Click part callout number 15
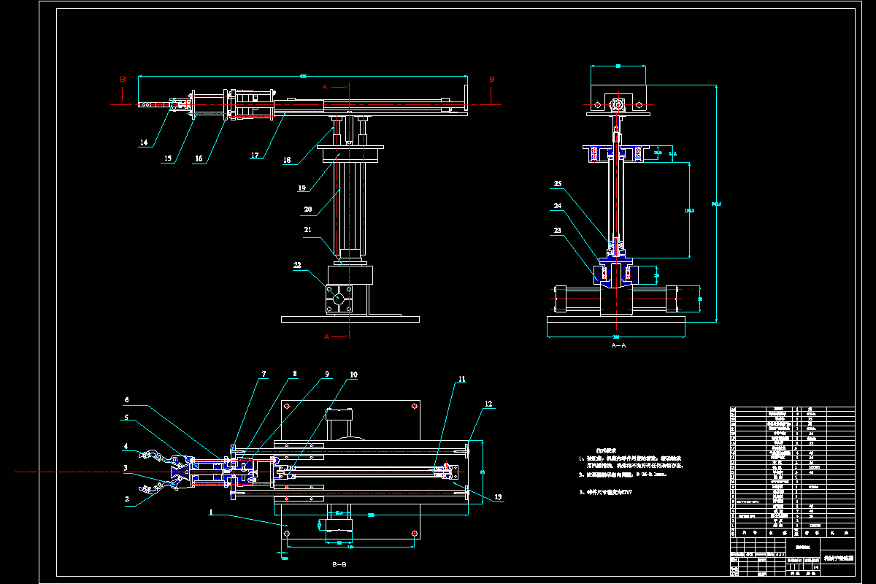 (169, 158)
